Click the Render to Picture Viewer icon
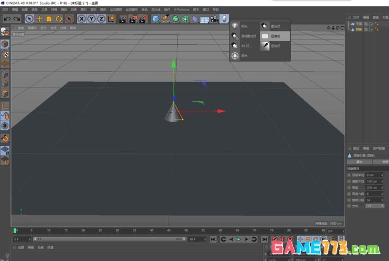This screenshot has width=389, height=261. tap(133, 19)
